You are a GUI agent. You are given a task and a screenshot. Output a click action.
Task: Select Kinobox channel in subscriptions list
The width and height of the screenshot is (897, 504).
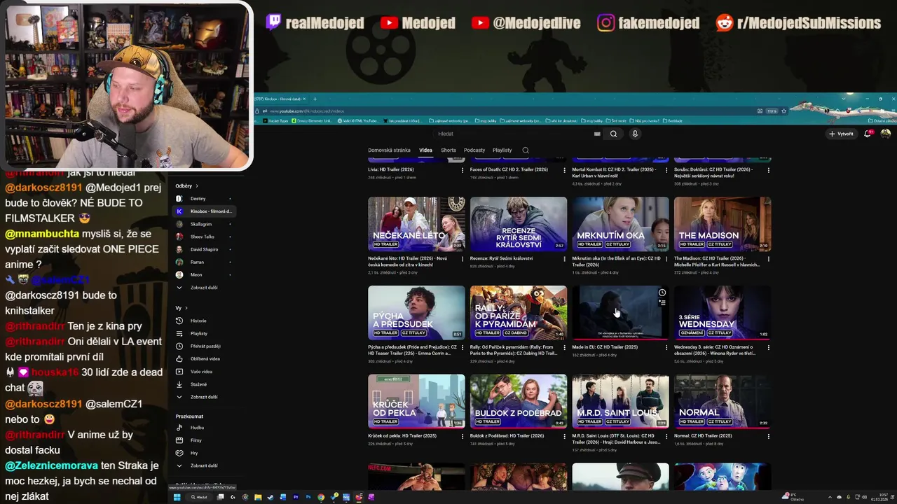point(204,211)
